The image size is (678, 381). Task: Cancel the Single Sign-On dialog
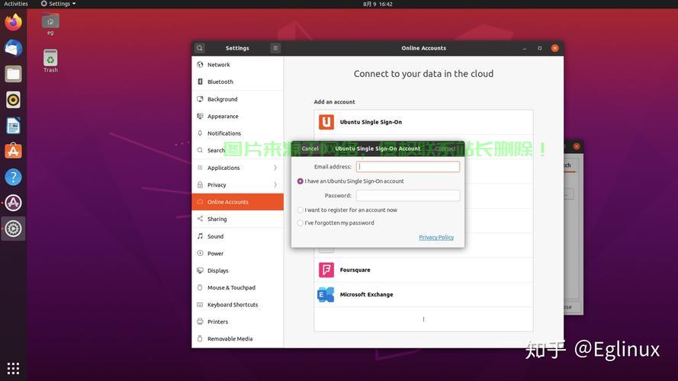click(x=310, y=149)
